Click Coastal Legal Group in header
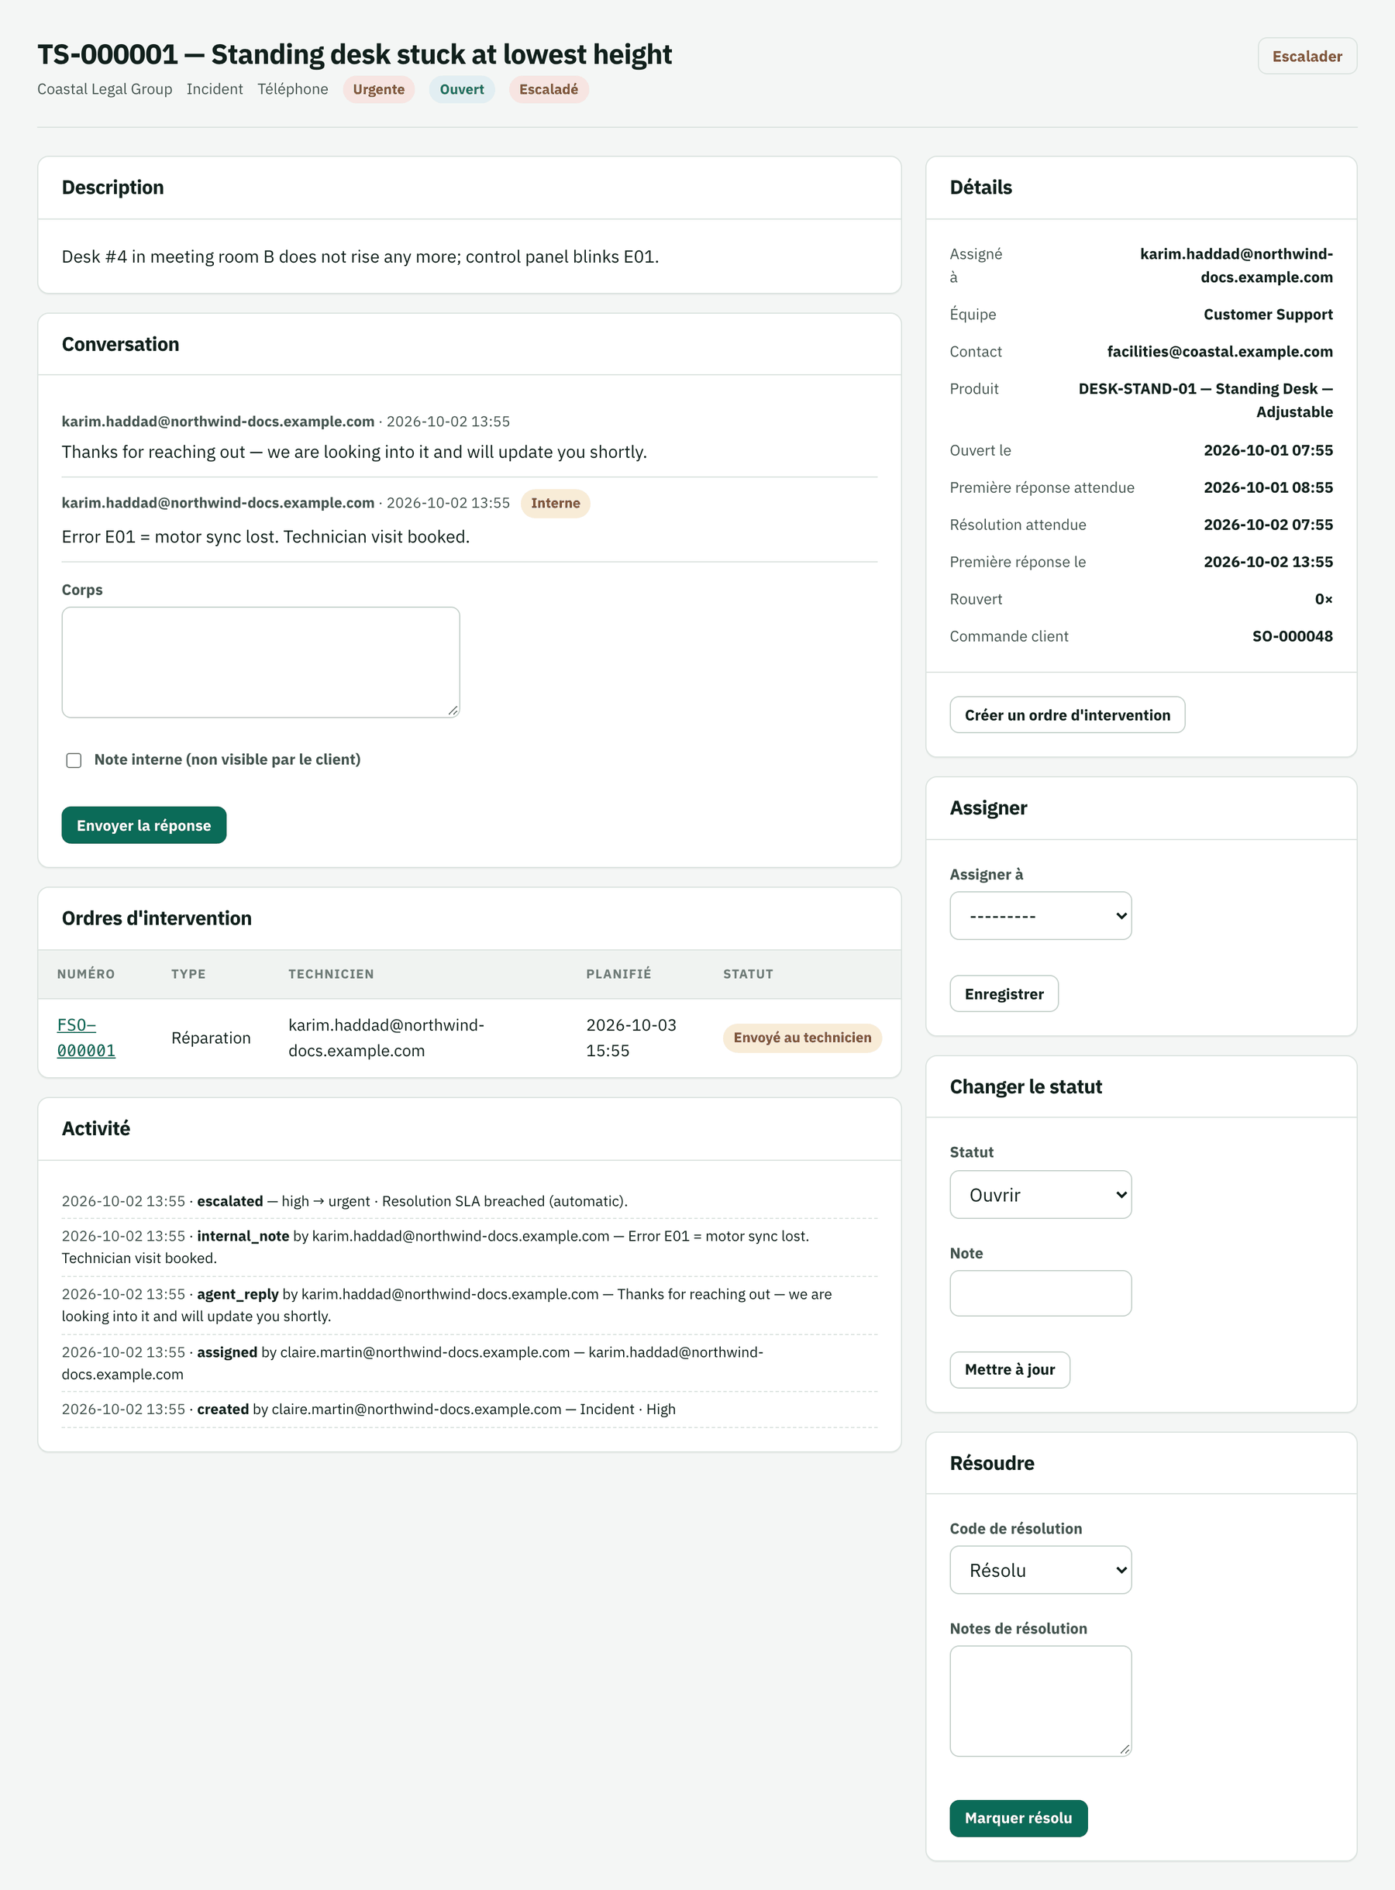 105,88
